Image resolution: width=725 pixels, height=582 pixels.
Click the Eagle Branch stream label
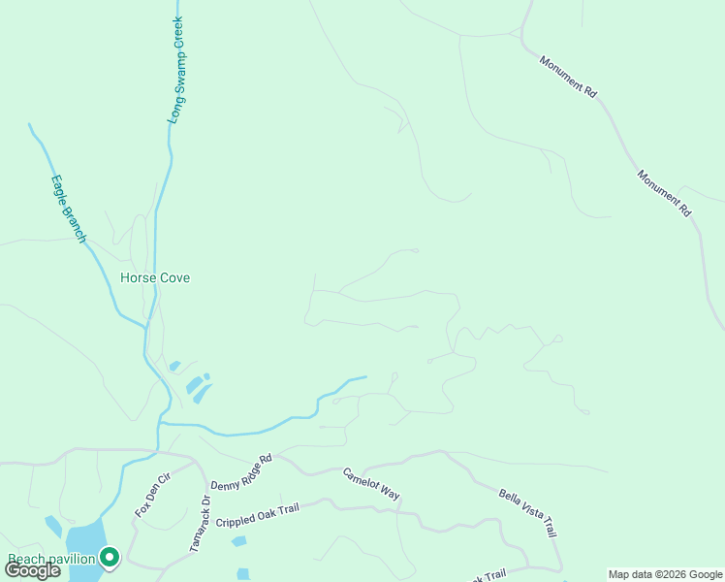[x=69, y=209]
